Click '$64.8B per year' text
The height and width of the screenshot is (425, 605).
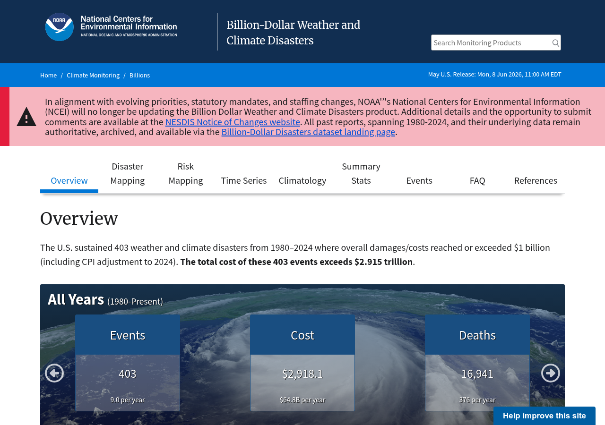pos(302,400)
